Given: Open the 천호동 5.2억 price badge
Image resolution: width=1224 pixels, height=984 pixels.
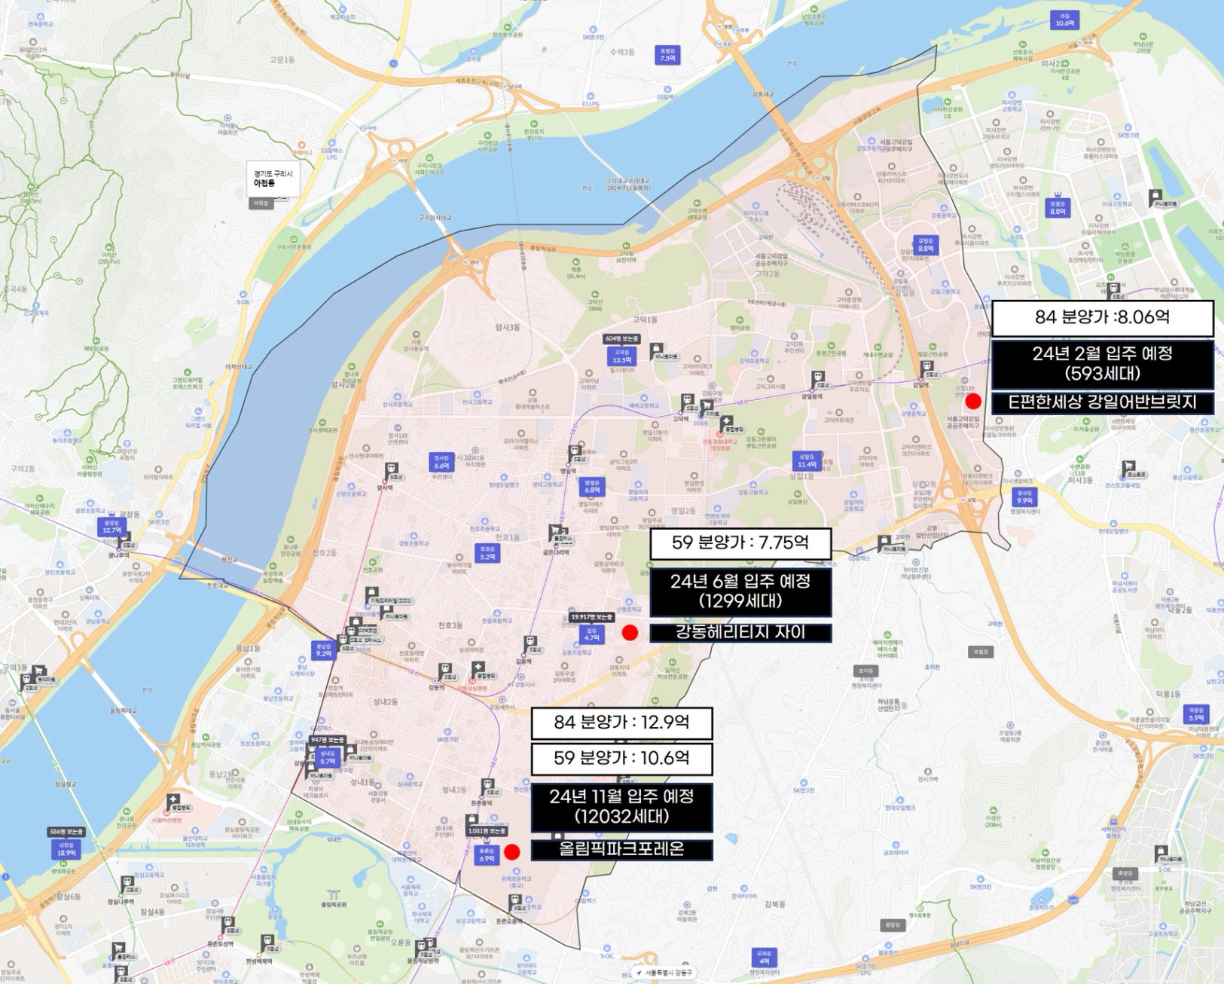Looking at the screenshot, I should coord(487,553).
